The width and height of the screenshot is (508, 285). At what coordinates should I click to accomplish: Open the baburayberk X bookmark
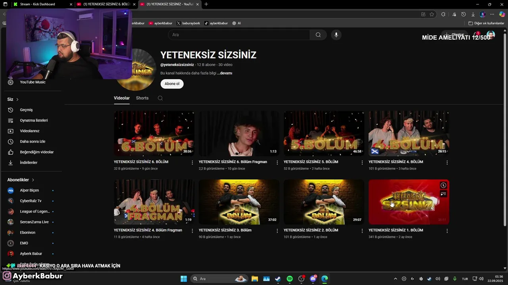pos(188,23)
